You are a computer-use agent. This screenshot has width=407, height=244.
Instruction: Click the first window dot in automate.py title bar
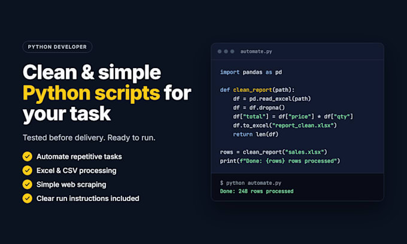(220, 51)
